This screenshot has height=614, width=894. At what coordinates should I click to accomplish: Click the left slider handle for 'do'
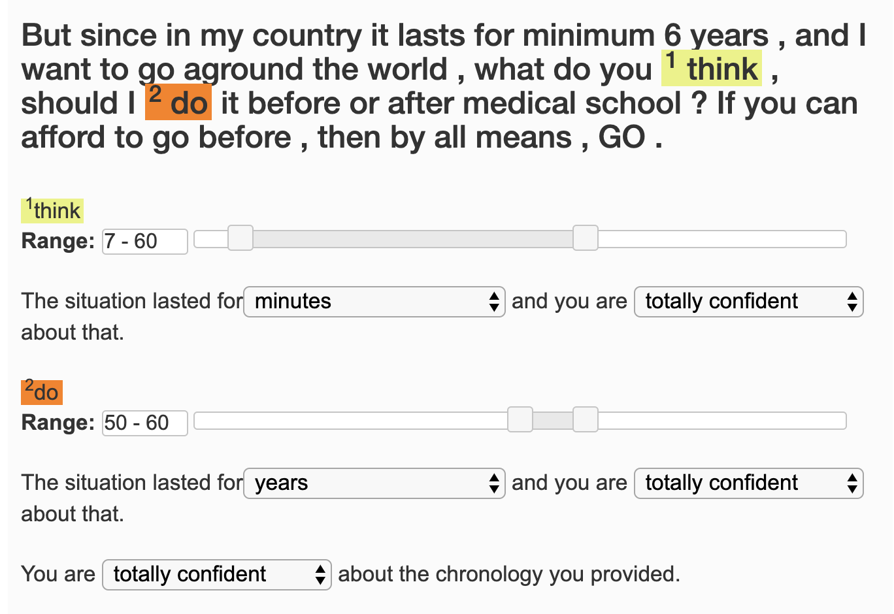(x=520, y=420)
